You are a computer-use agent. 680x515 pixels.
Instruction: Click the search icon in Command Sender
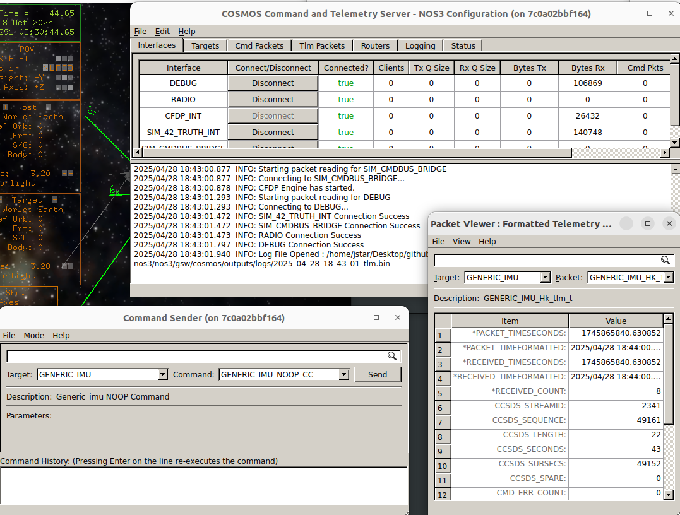(392, 356)
